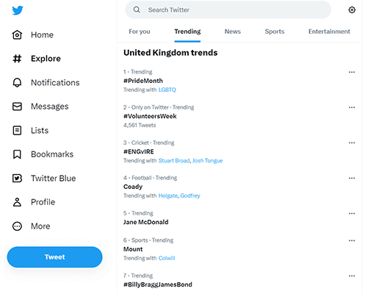Open Messages envelope icon
Screen dimensions: 371x294
point(17,107)
